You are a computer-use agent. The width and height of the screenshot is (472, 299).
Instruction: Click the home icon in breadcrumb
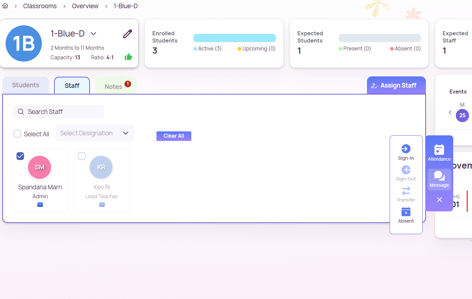click(5, 6)
